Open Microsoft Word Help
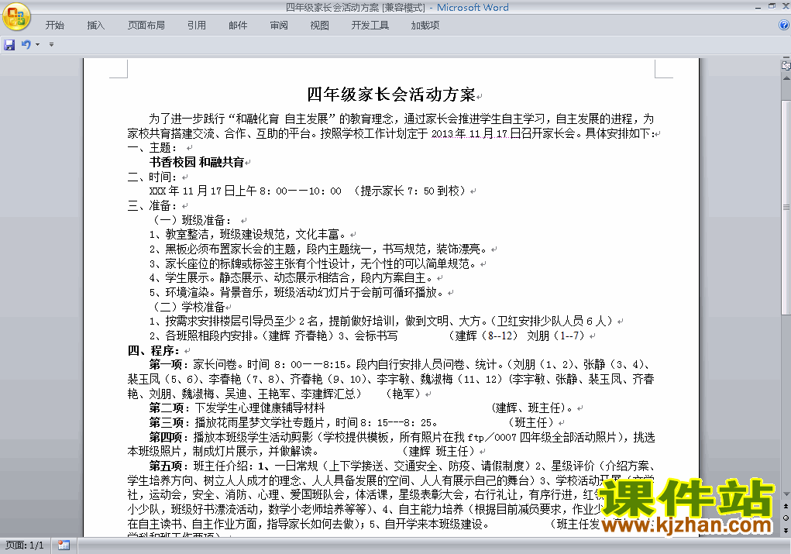The width and height of the screenshot is (791, 554). click(x=784, y=25)
